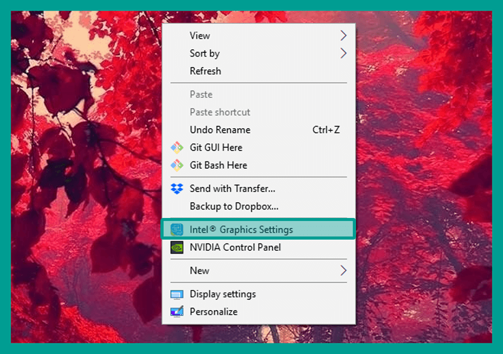Expand the New submenu arrow
503x354 pixels.
pyautogui.click(x=343, y=270)
